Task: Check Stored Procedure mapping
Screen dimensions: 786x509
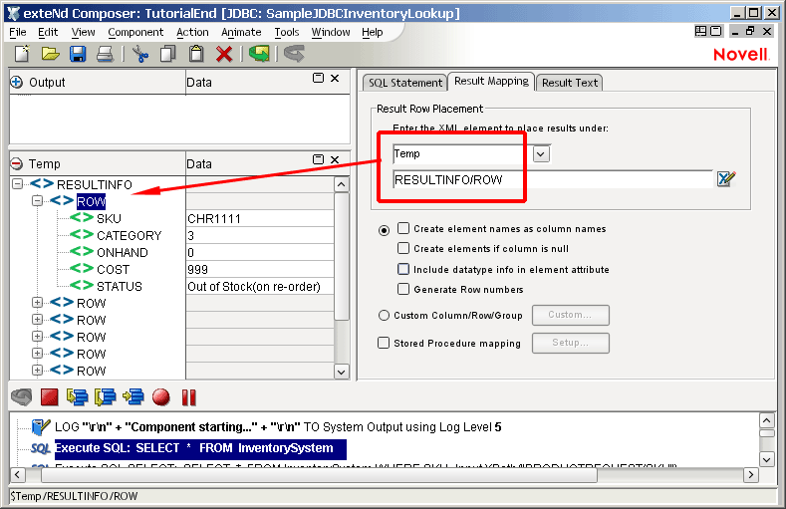Action: (384, 343)
